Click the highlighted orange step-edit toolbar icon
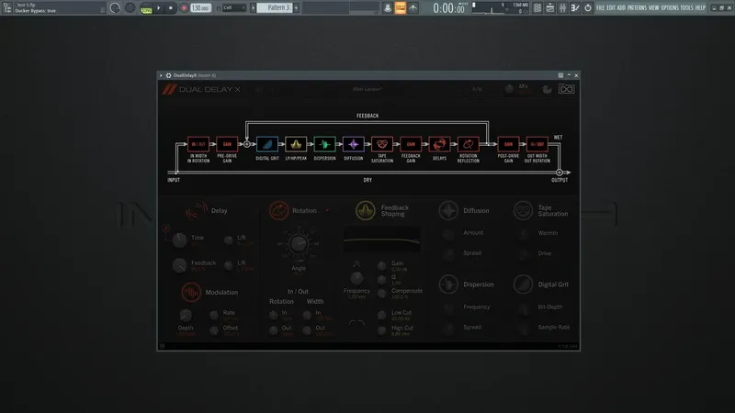 point(401,8)
